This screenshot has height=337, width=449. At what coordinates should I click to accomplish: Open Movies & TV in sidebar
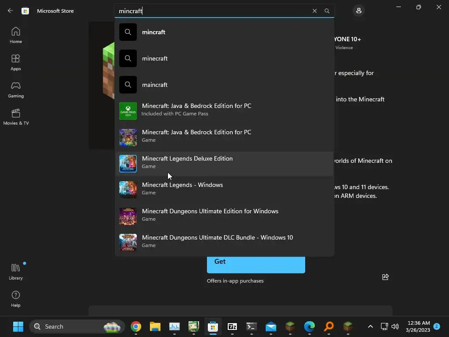click(x=16, y=117)
